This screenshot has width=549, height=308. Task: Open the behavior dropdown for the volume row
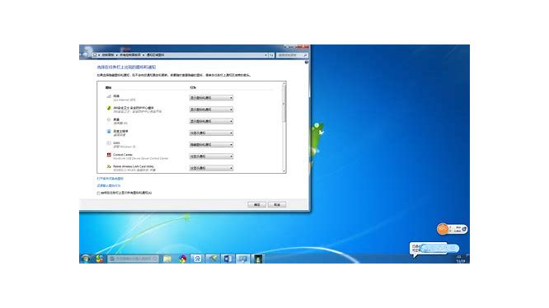211,121
